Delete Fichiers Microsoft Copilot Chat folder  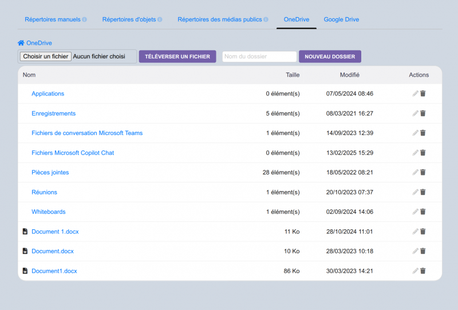423,153
